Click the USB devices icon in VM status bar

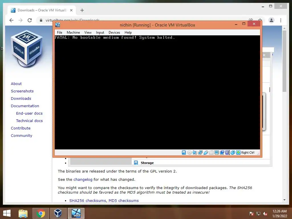coord(206,153)
